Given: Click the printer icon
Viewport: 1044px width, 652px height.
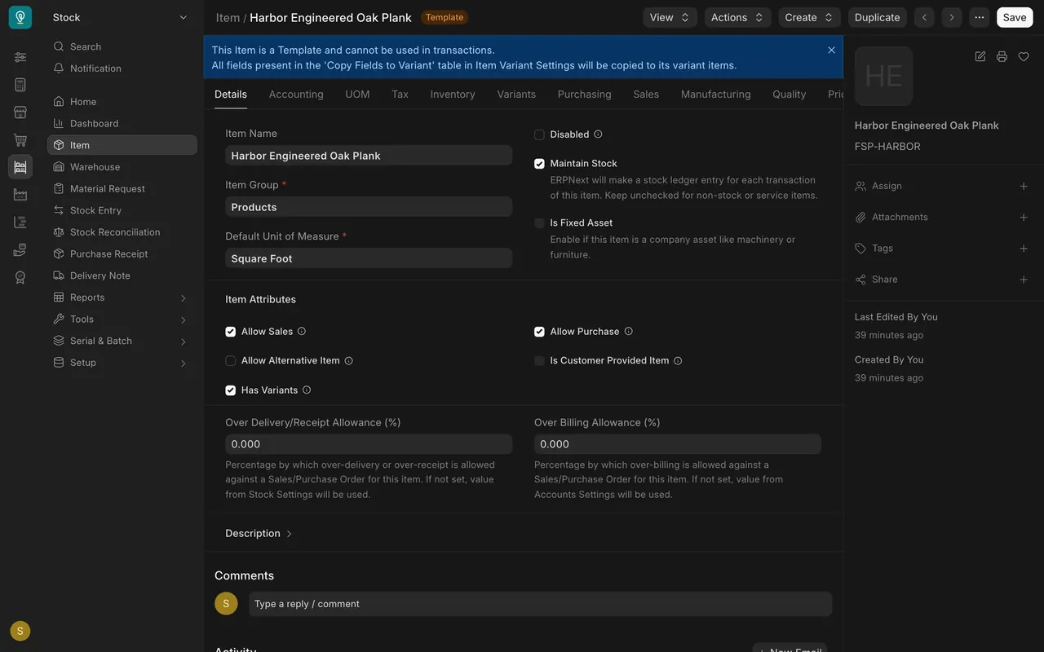Looking at the screenshot, I should (x=1002, y=56).
